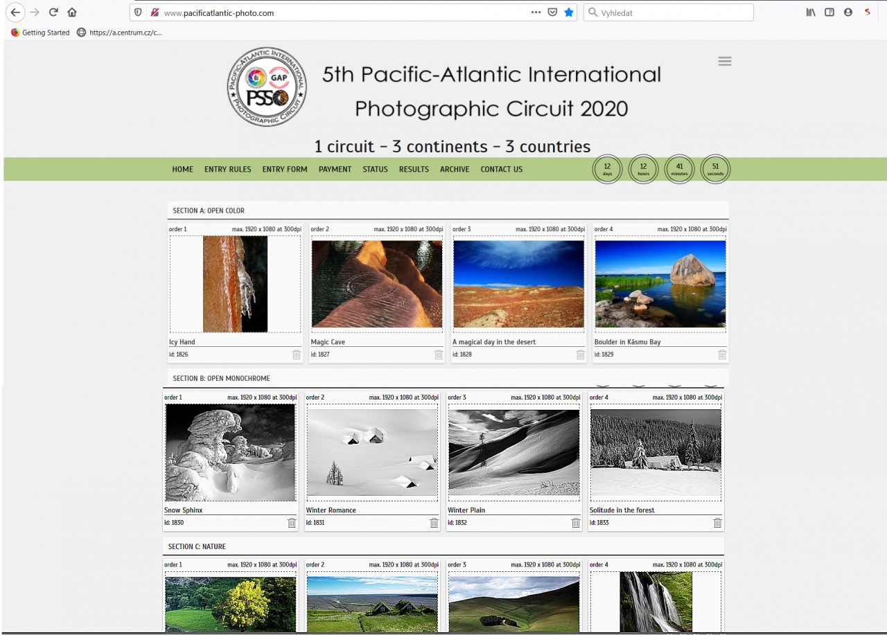Click the Pocket save icon
887x635 pixels.
553,12
